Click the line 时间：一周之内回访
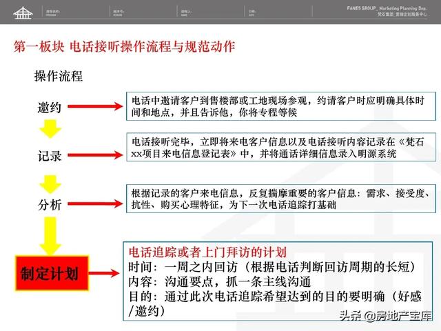 click(x=271, y=267)
